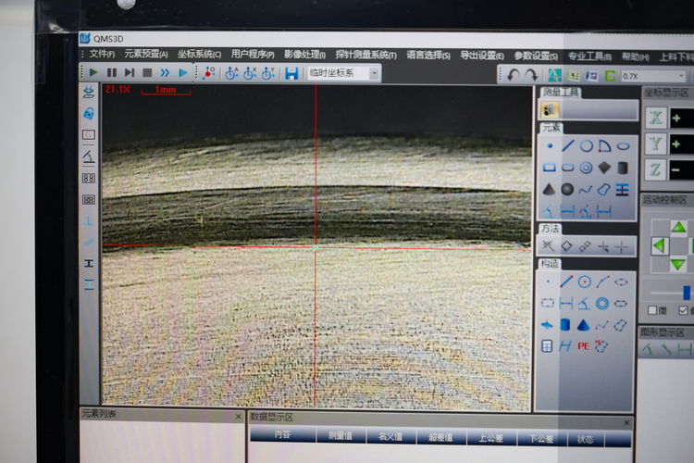Select the Circle element tool
Screen dimensions: 694x463
coord(587,145)
